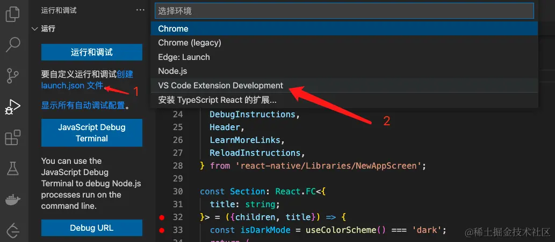Toggle the breakpoint dot on line 32
Screen dimensions: 555x242
click(162, 217)
